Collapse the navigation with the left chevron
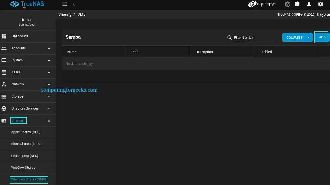330x185 pixels. point(74,4)
